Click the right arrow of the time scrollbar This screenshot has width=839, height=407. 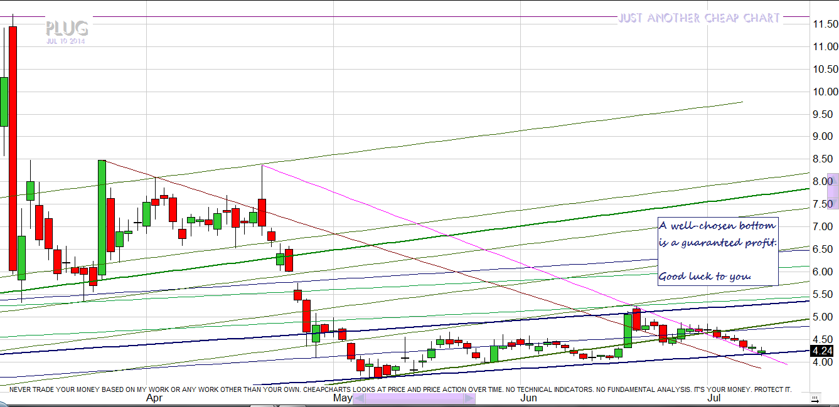pos(469,399)
